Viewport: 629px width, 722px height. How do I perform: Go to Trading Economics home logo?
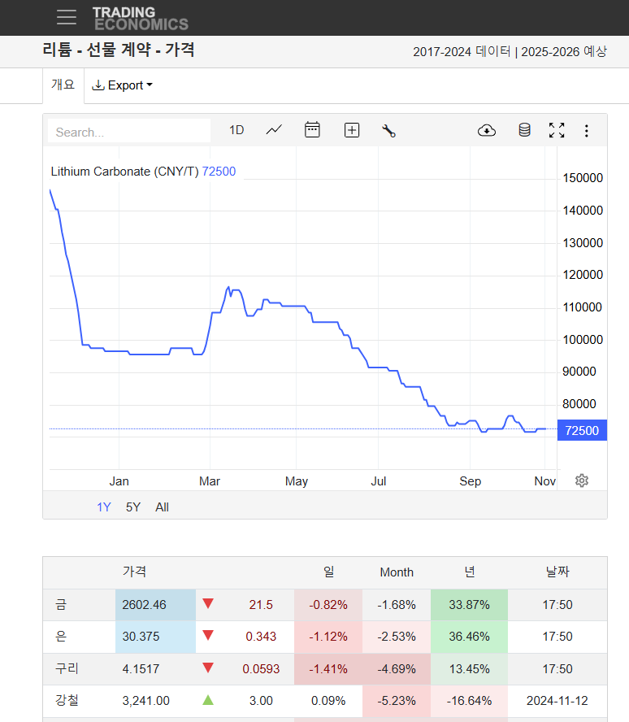coord(141,19)
